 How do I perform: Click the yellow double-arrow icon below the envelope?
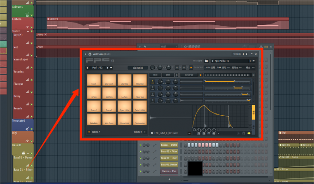tap(249, 133)
